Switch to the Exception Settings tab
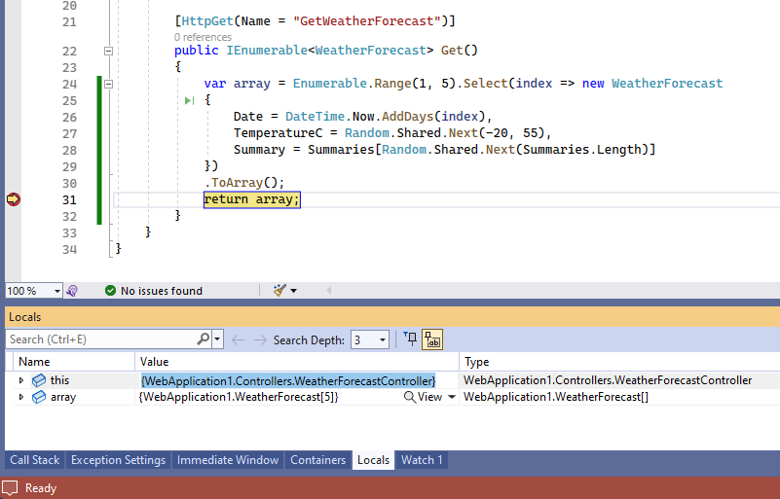The height and width of the screenshot is (499, 780). point(119,460)
